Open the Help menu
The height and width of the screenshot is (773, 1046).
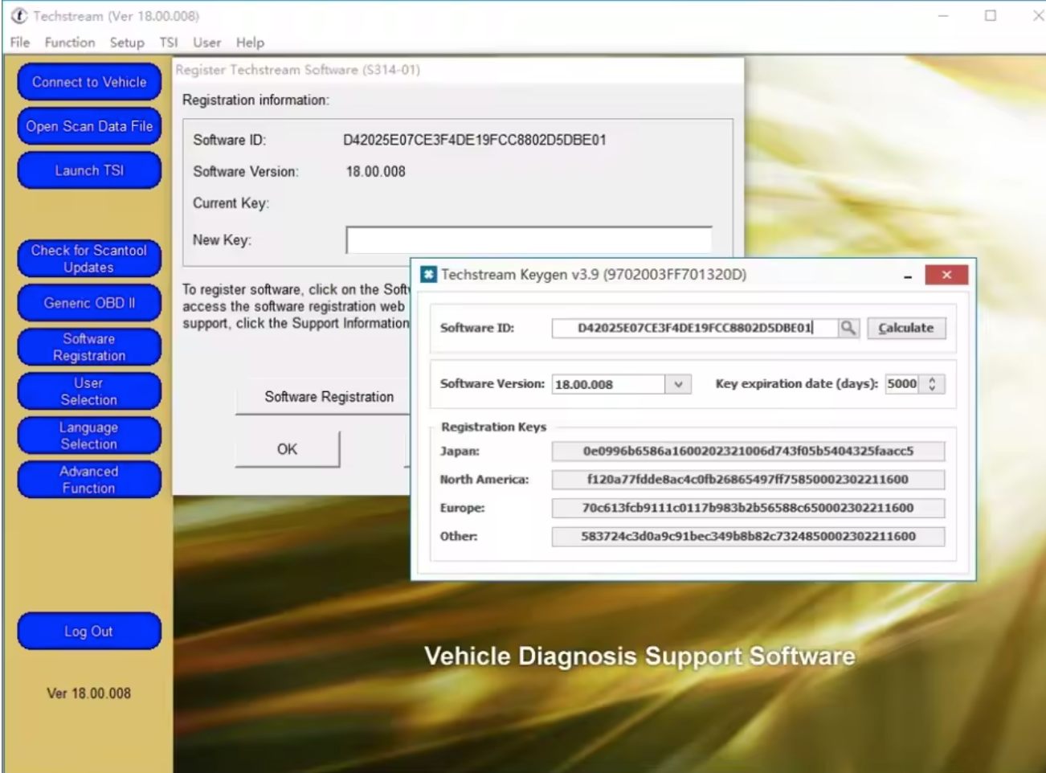click(250, 43)
